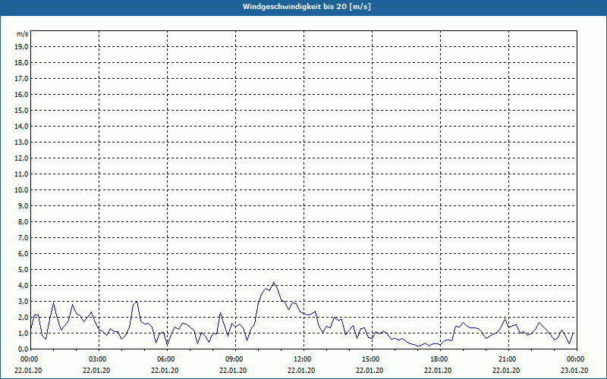This screenshot has height=379, width=607.
Task: Select the '22.01.20' date under 06:00
Action: [165, 371]
